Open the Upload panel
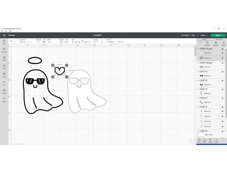The height and width of the screenshot is (182, 227). [4, 100]
